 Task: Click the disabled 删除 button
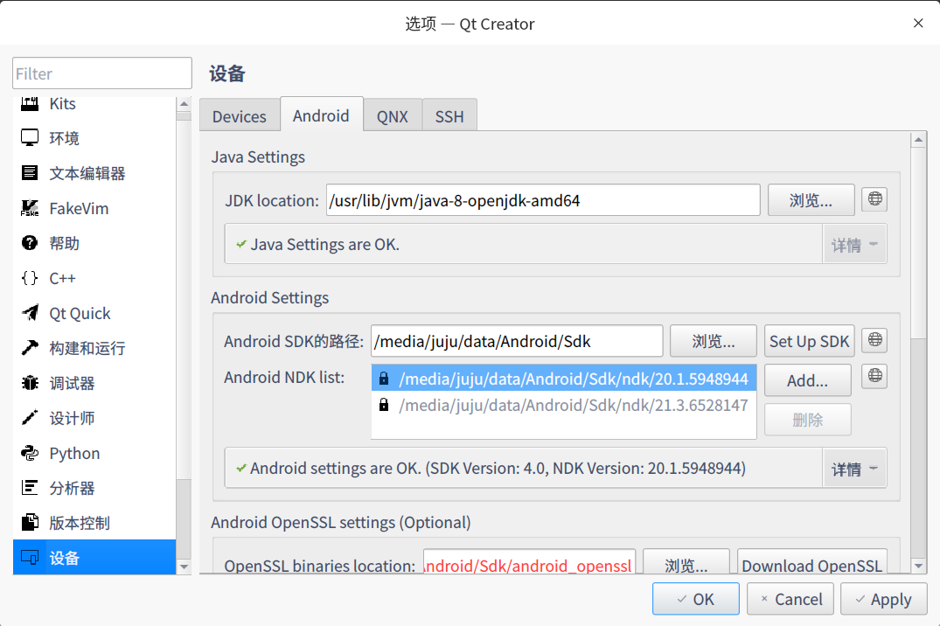pyautogui.click(x=807, y=420)
